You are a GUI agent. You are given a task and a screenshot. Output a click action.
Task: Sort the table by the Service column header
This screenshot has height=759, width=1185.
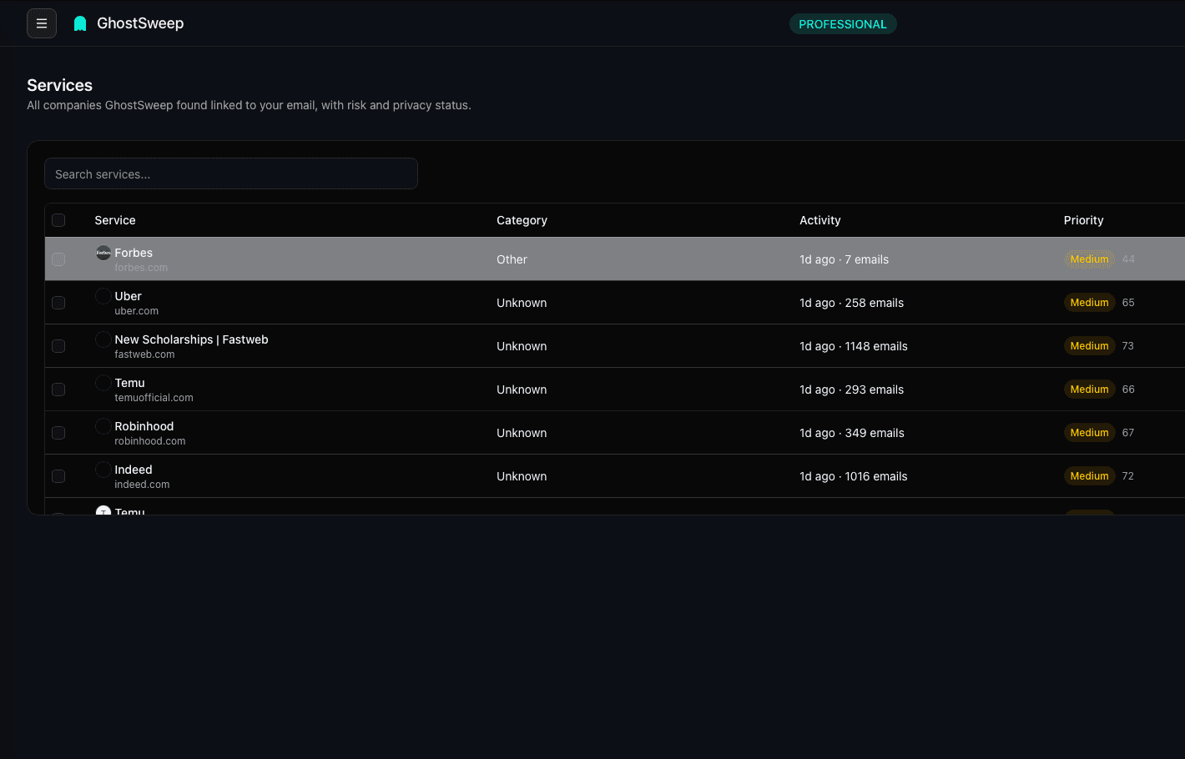click(114, 219)
